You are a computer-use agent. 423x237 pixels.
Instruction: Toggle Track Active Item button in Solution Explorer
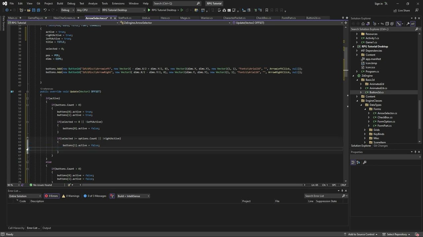click(x=399, y=24)
